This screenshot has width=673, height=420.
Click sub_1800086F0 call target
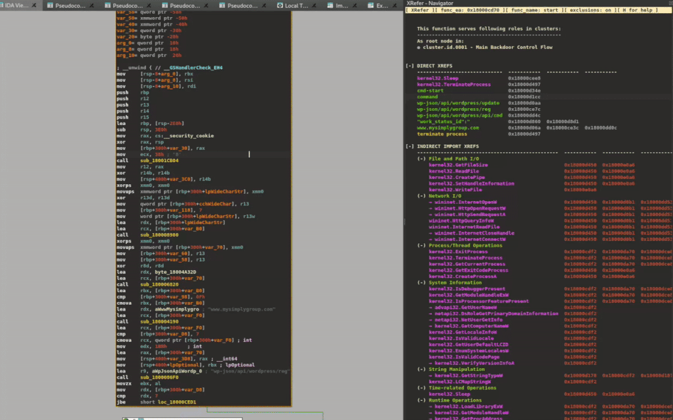(x=159, y=377)
